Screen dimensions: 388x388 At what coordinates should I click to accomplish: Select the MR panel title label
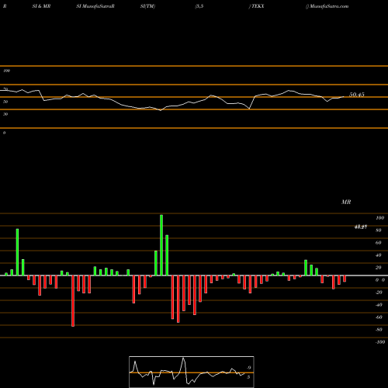(346, 202)
